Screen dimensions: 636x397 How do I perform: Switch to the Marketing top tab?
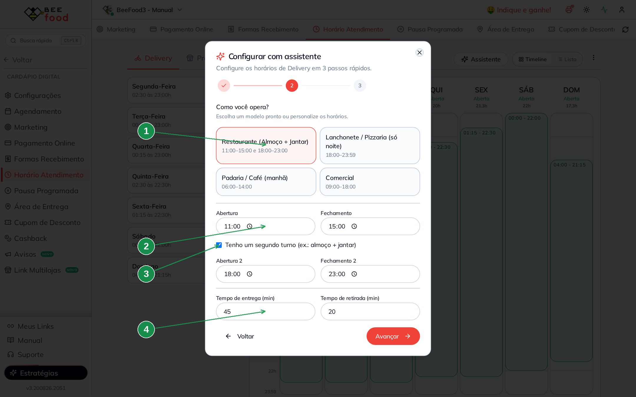[116, 29]
